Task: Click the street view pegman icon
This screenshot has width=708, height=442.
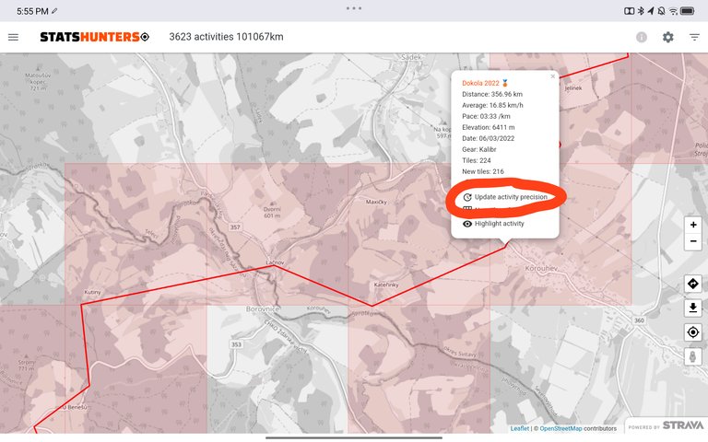Action: [x=693, y=356]
